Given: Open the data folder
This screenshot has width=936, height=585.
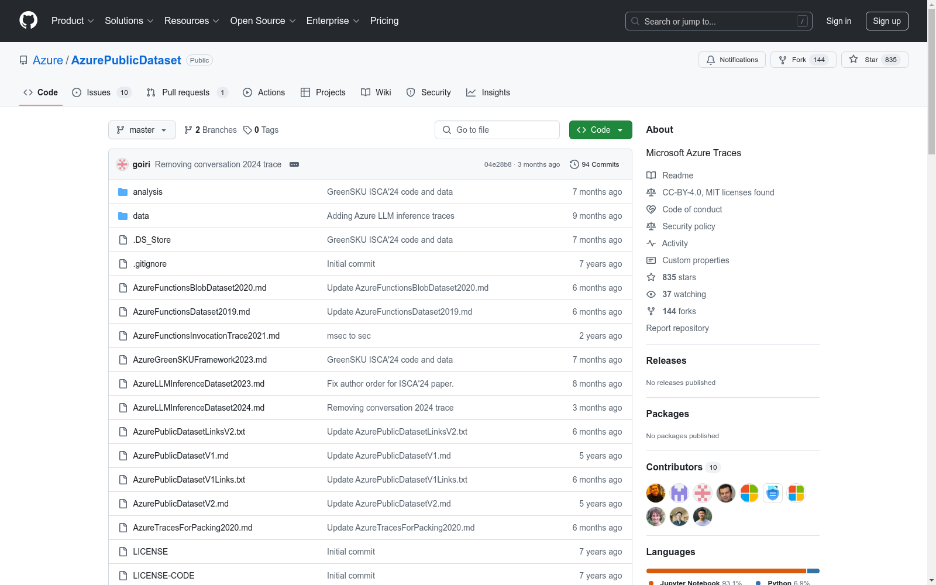Looking at the screenshot, I should pos(141,216).
